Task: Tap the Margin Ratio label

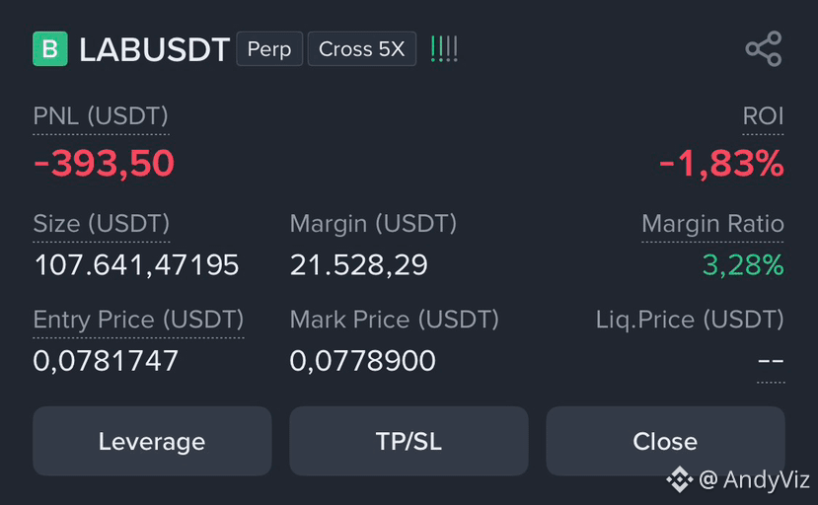Action: [712, 224]
